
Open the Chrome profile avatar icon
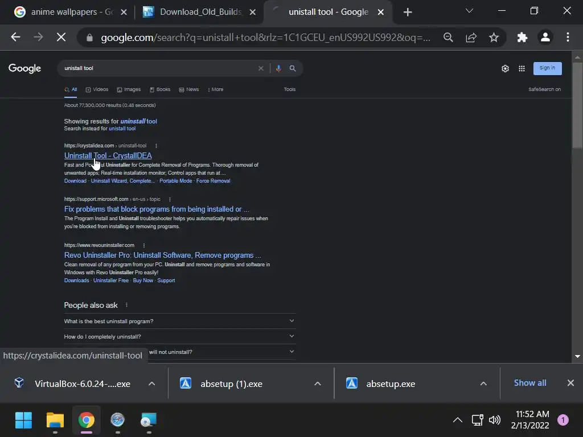545,37
